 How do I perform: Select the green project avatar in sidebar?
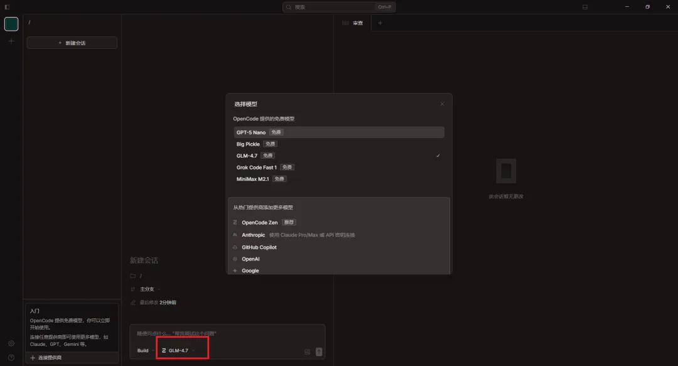[11, 24]
